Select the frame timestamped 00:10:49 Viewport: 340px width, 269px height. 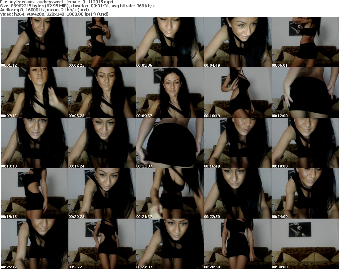[237, 93]
